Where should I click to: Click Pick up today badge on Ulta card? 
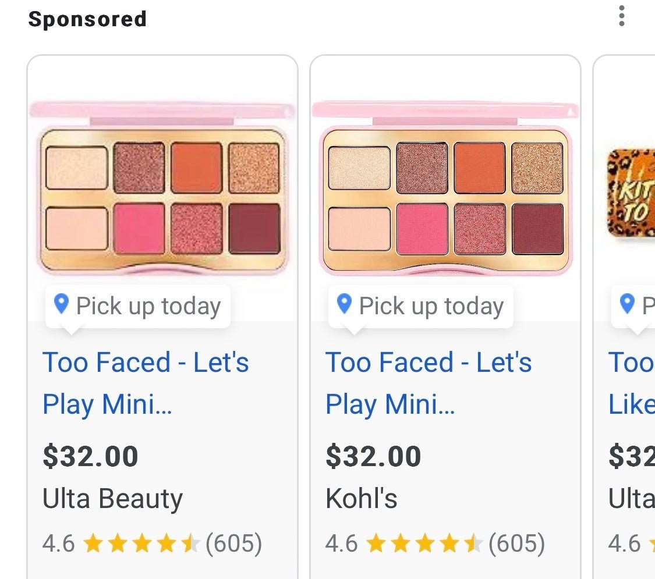point(138,306)
